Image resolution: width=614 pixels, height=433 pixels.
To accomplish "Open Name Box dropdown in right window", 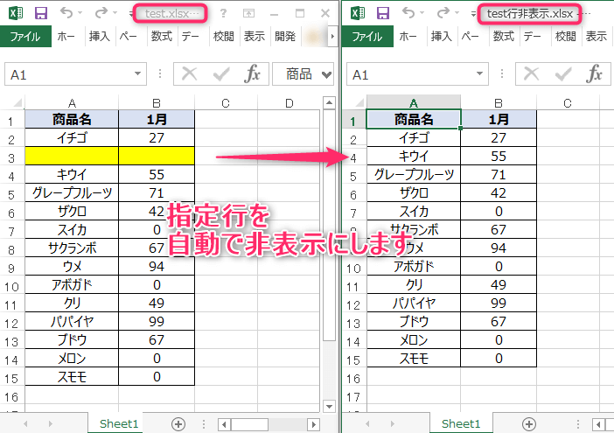I will coord(478,74).
